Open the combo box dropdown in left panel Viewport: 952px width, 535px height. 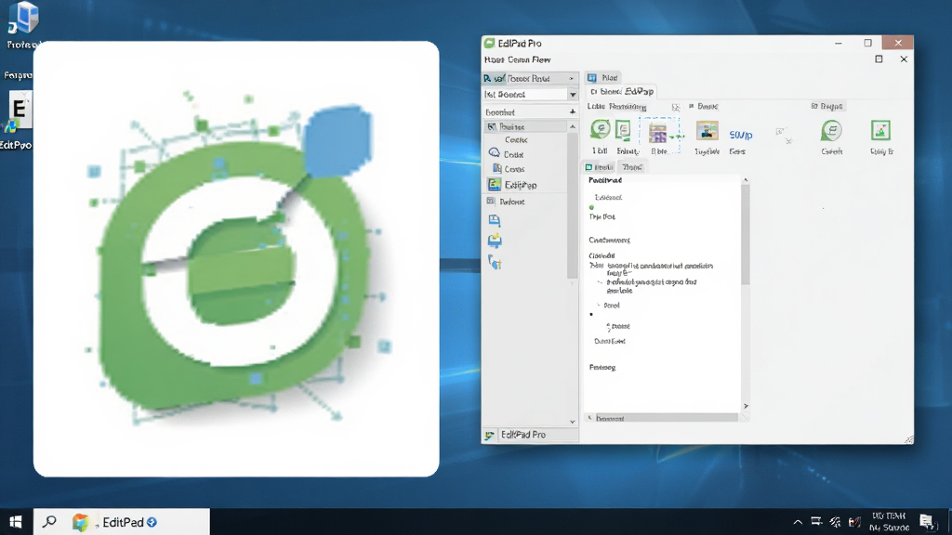pos(573,95)
